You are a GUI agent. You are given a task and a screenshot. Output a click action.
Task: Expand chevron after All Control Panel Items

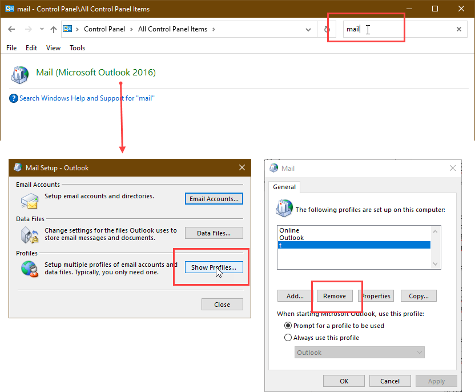point(214,29)
